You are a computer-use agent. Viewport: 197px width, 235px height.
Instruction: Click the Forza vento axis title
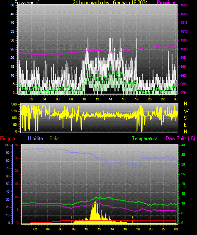click(27, 3)
